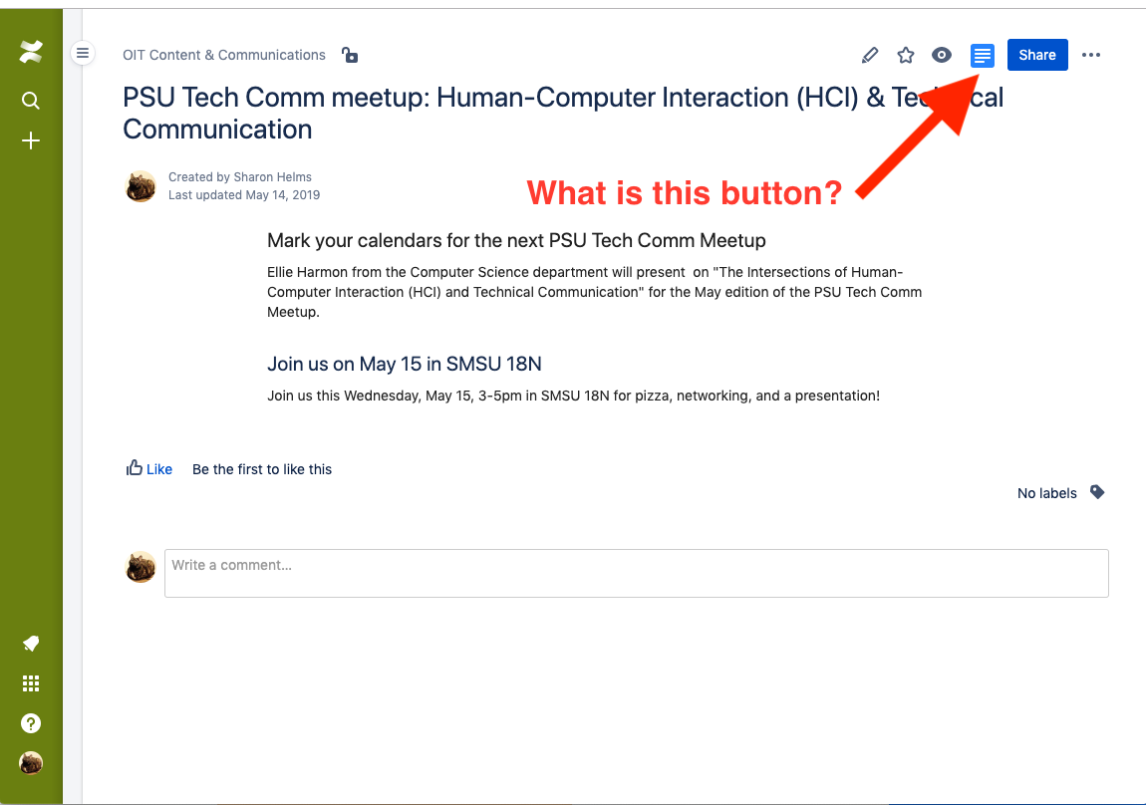Click the Confluence logo in sidebar
Screen dimensions: 1146x805
pyautogui.click(x=31, y=52)
